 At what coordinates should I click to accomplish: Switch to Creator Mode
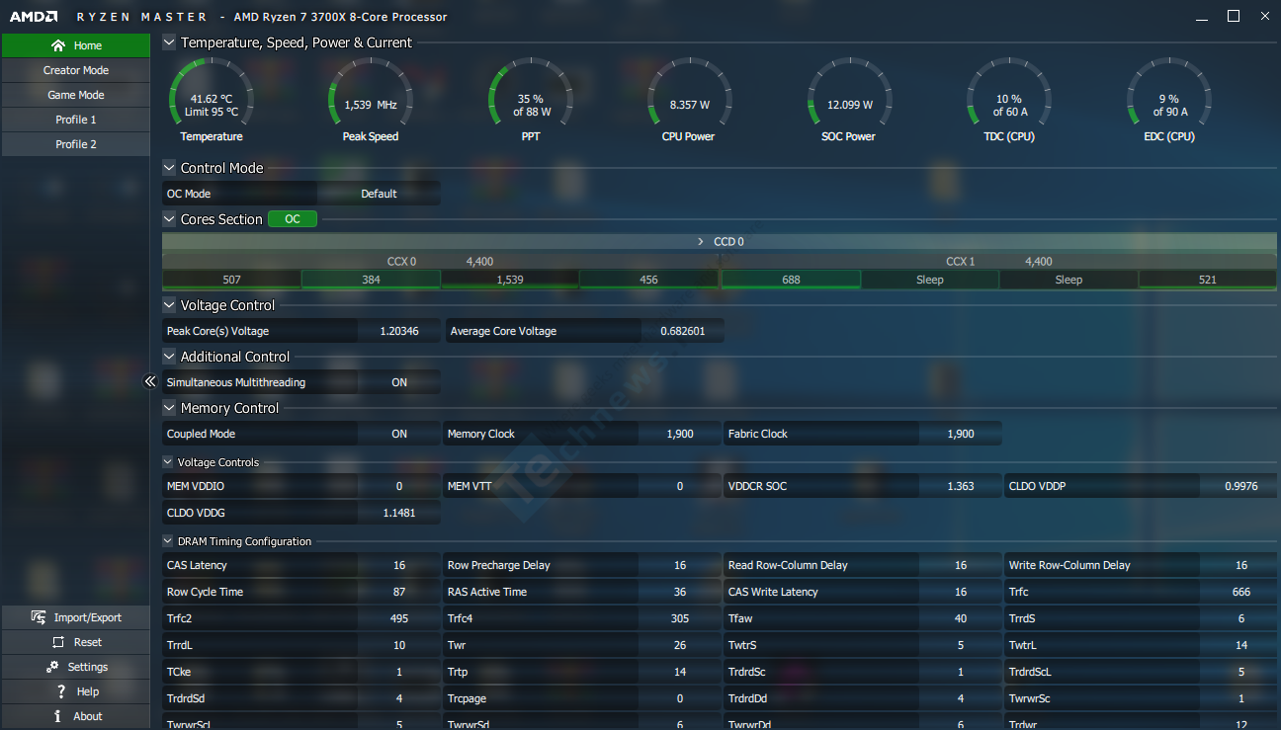tap(75, 70)
